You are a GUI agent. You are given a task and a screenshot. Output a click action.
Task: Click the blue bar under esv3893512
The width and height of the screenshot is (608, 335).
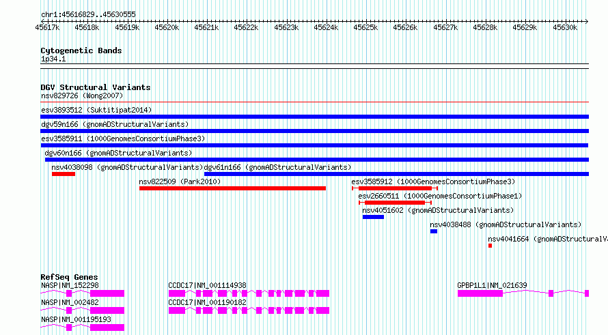point(314,117)
